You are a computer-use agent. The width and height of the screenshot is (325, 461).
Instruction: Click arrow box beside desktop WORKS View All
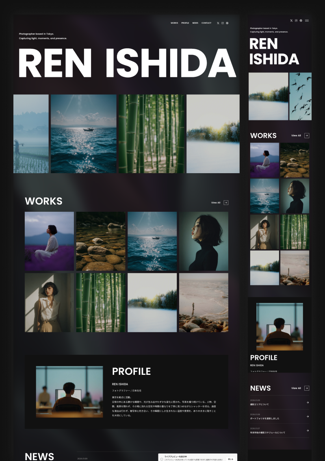point(226,202)
